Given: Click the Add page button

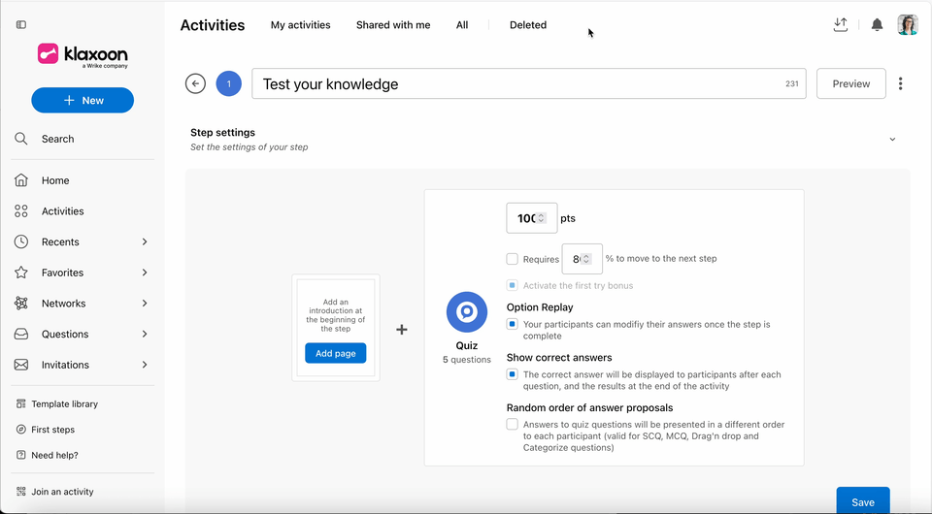Looking at the screenshot, I should click(x=336, y=353).
